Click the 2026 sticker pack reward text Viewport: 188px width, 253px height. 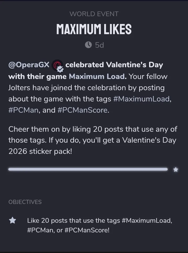coord(40,151)
